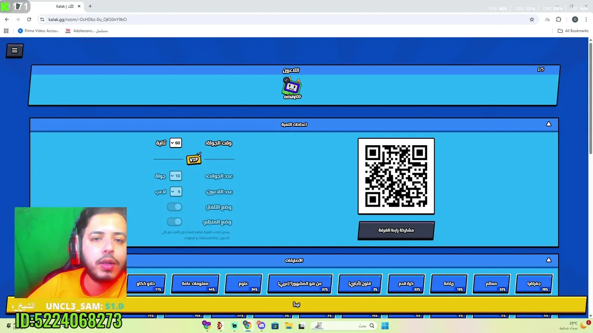Image resolution: width=593 pixels, height=333 pixels.
Task: Toggle the رياضة category
Action: tap(449, 284)
